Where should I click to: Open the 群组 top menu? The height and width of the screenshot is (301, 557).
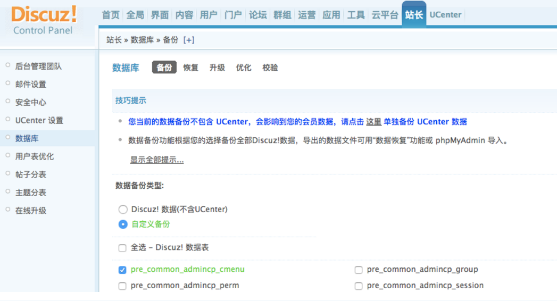[282, 15]
